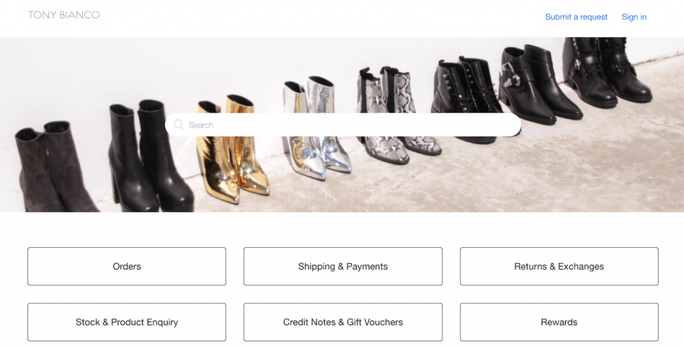Click the search magnifier icon

(x=178, y=125)
